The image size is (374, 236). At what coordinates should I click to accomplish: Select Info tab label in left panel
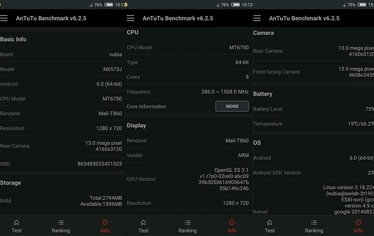(x=105, y=230)
